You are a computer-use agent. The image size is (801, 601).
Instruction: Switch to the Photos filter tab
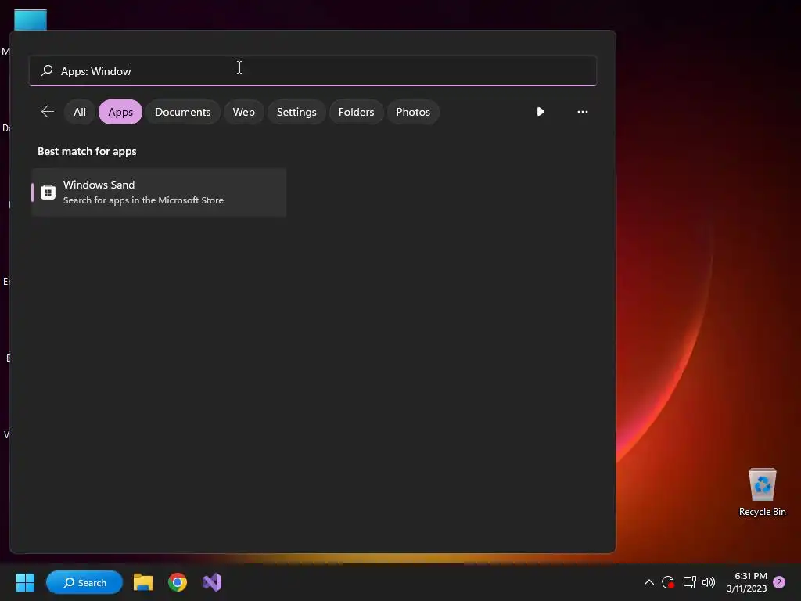(x=413, y=112)
